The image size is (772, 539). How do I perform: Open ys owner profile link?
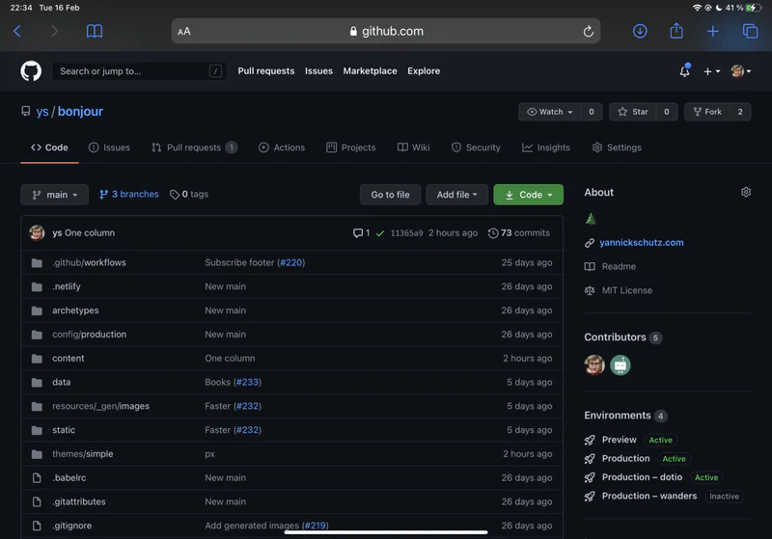(41, 112)
